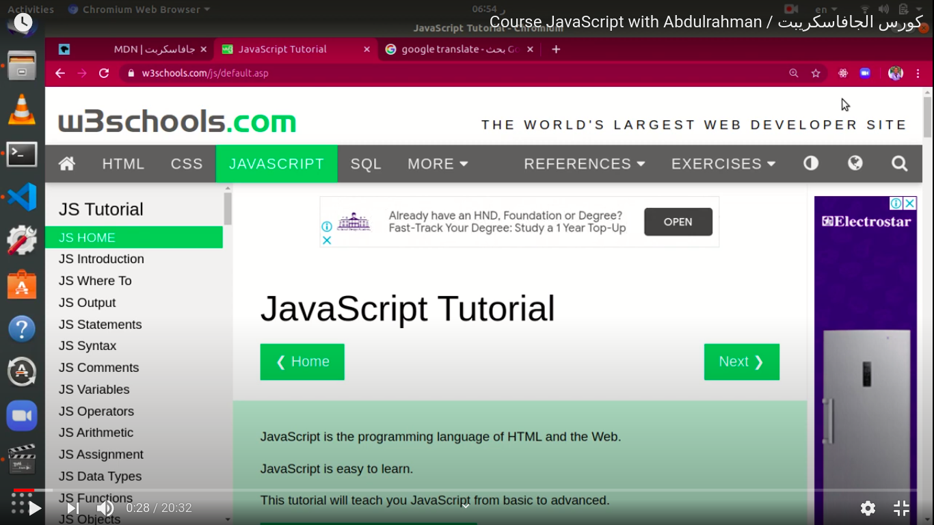Open the REFERENCES dropdown
934x525 pixels.
584,164
